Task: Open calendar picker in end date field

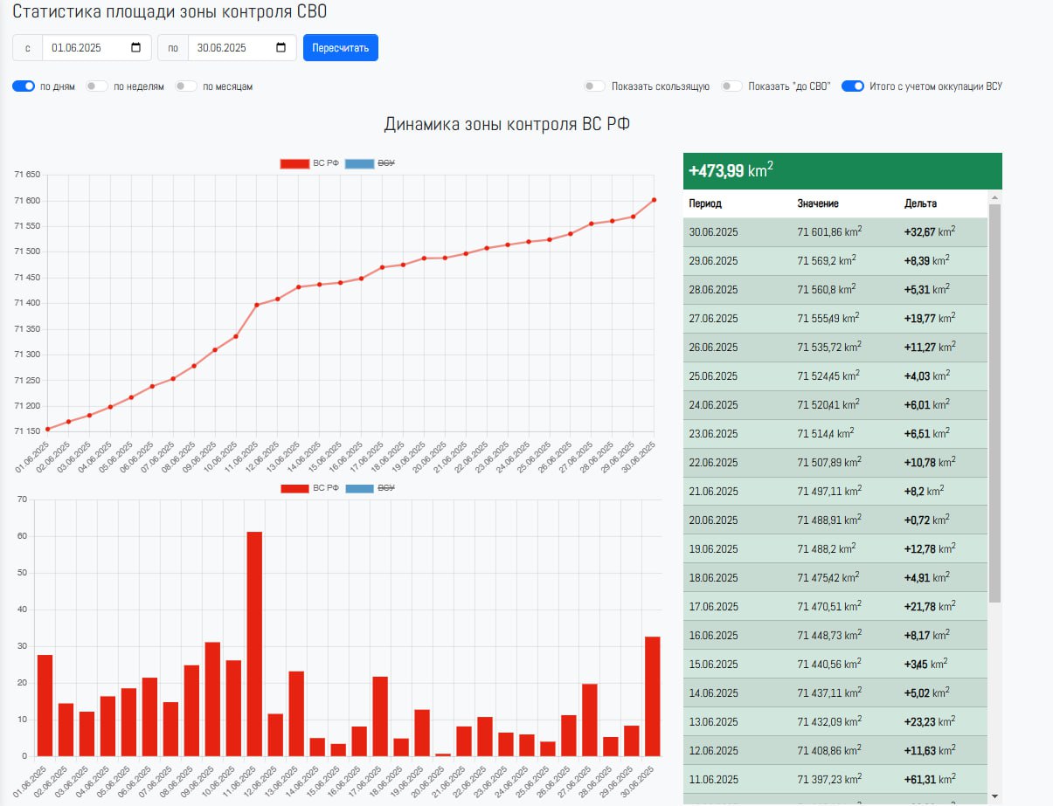Action: 281,48
